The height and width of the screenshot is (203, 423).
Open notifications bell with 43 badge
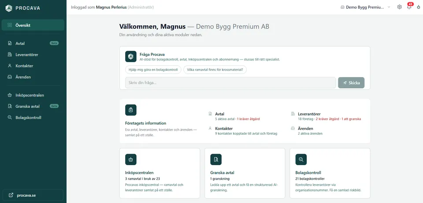[409, 7]
